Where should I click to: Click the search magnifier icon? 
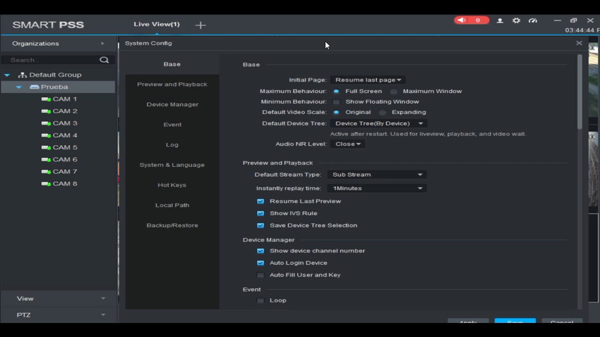pyautogui.click(x=104, y=60)
